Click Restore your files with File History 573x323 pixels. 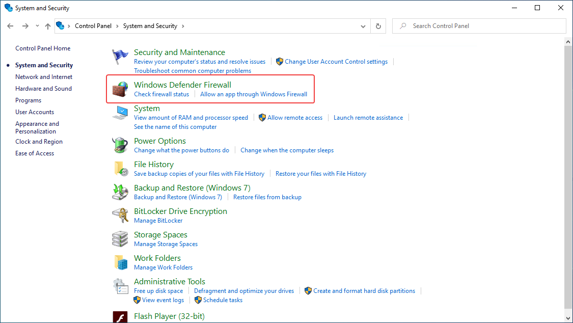point(321,174)
